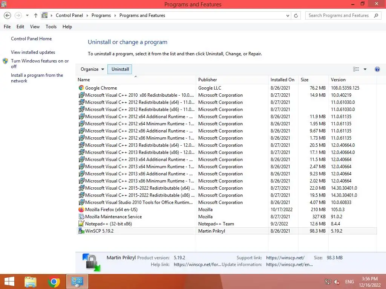Click the Notepad++ icon in the list
This screenshot has width=386, height=289.
pos(81,224)
